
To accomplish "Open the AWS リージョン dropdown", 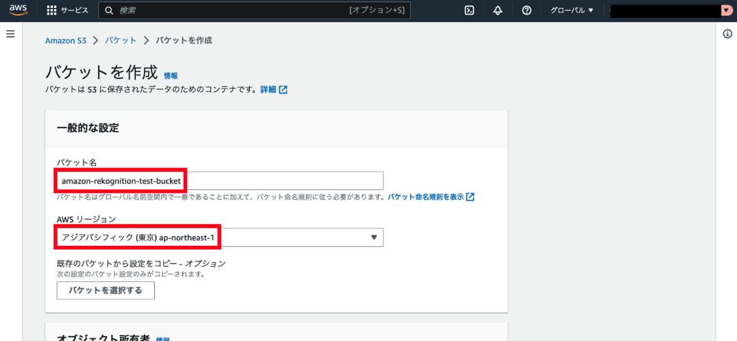I will (x=220, y=237).
